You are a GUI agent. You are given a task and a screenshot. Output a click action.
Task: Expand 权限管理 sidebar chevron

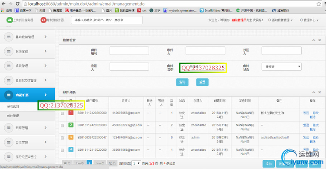[x=46, y=51]
